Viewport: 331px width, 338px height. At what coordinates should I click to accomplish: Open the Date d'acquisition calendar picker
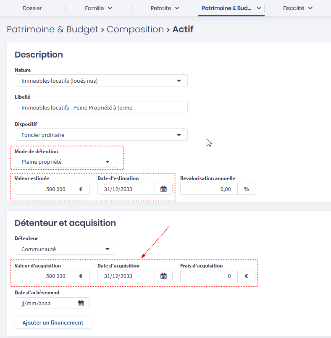pos(163,276)
